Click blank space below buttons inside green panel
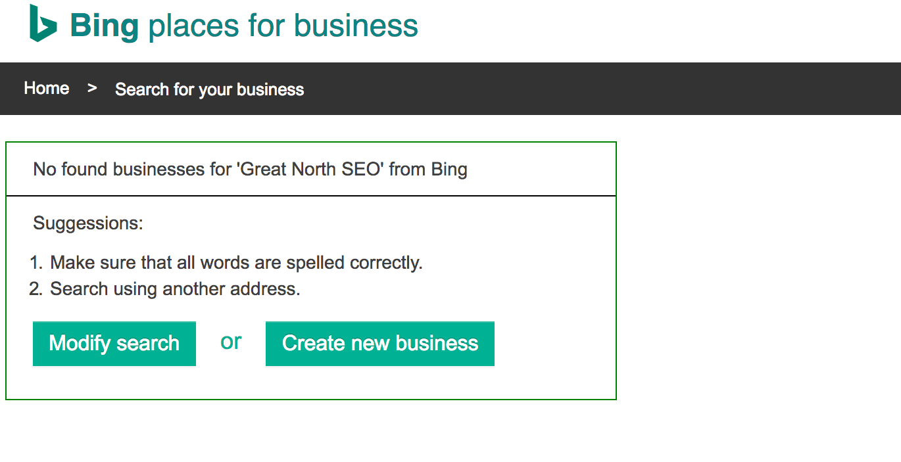The height and width of the screenshot is (462, 901). tap(311, 382)
